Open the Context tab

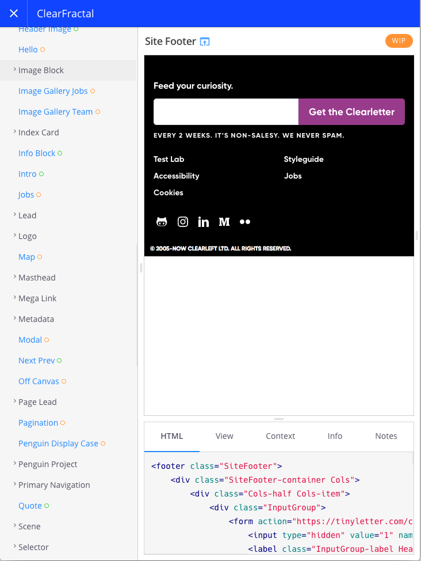[280, 436]
